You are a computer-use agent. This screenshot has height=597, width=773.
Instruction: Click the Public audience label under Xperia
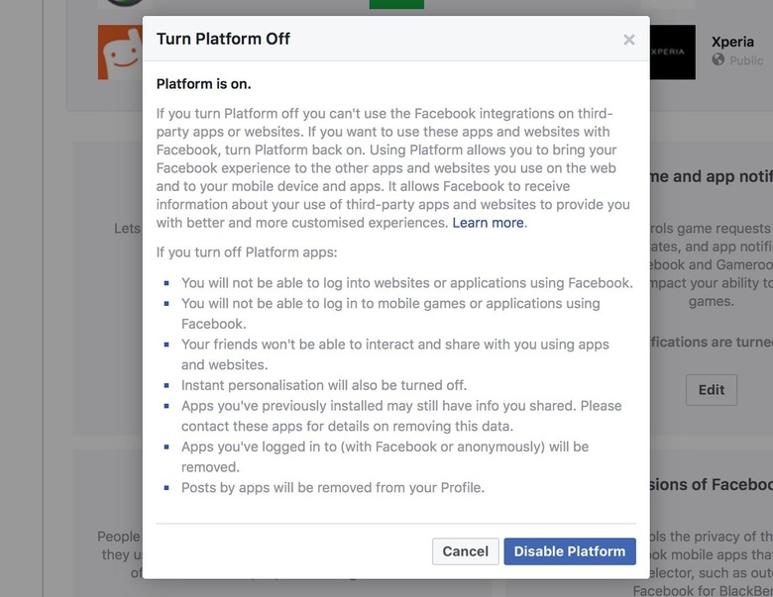pos(746,60)
